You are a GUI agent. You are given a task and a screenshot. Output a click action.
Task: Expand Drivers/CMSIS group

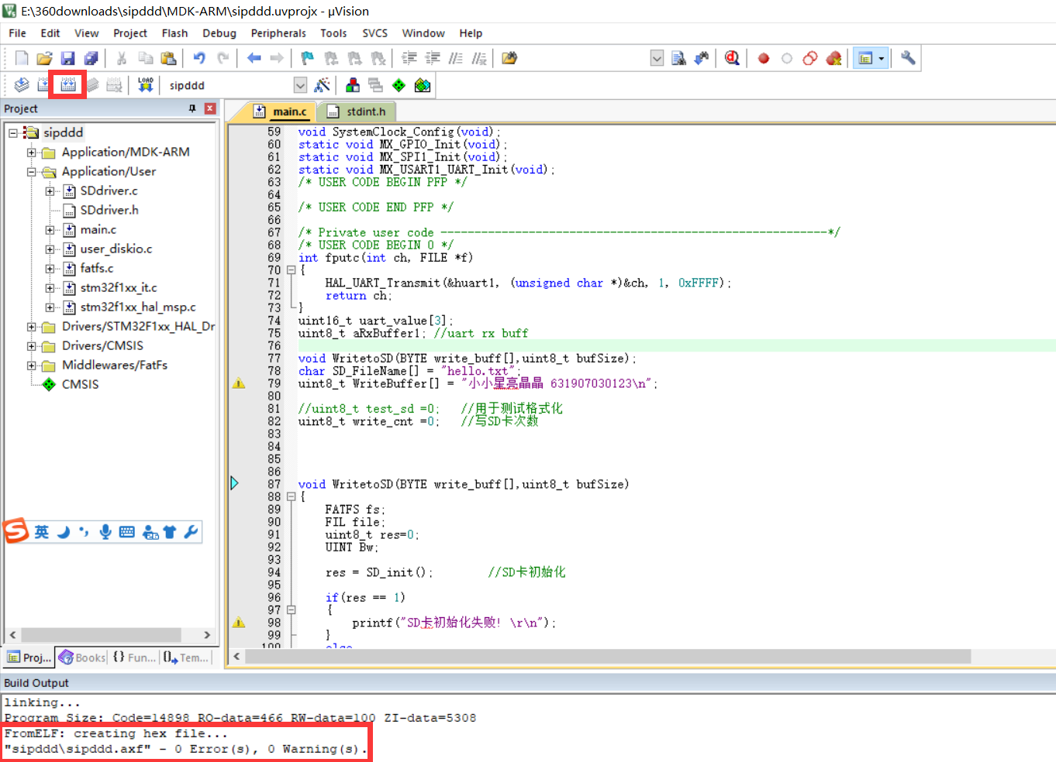[32, 346]
